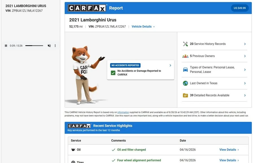The width and height of the screenshot is (271, 163).
Task: Click green checkmark beside No Accidents text
Action: 113,73
